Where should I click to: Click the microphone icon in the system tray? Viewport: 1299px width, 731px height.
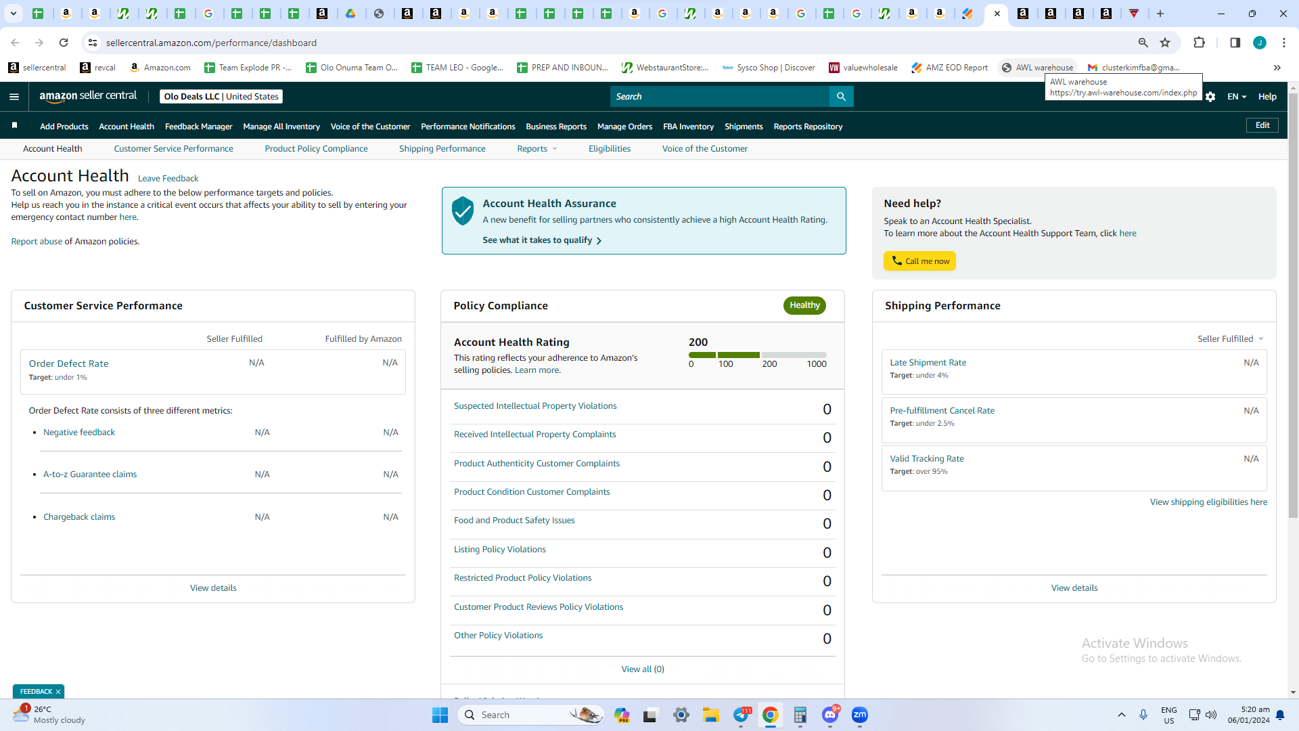click(x=1143, y=715)
